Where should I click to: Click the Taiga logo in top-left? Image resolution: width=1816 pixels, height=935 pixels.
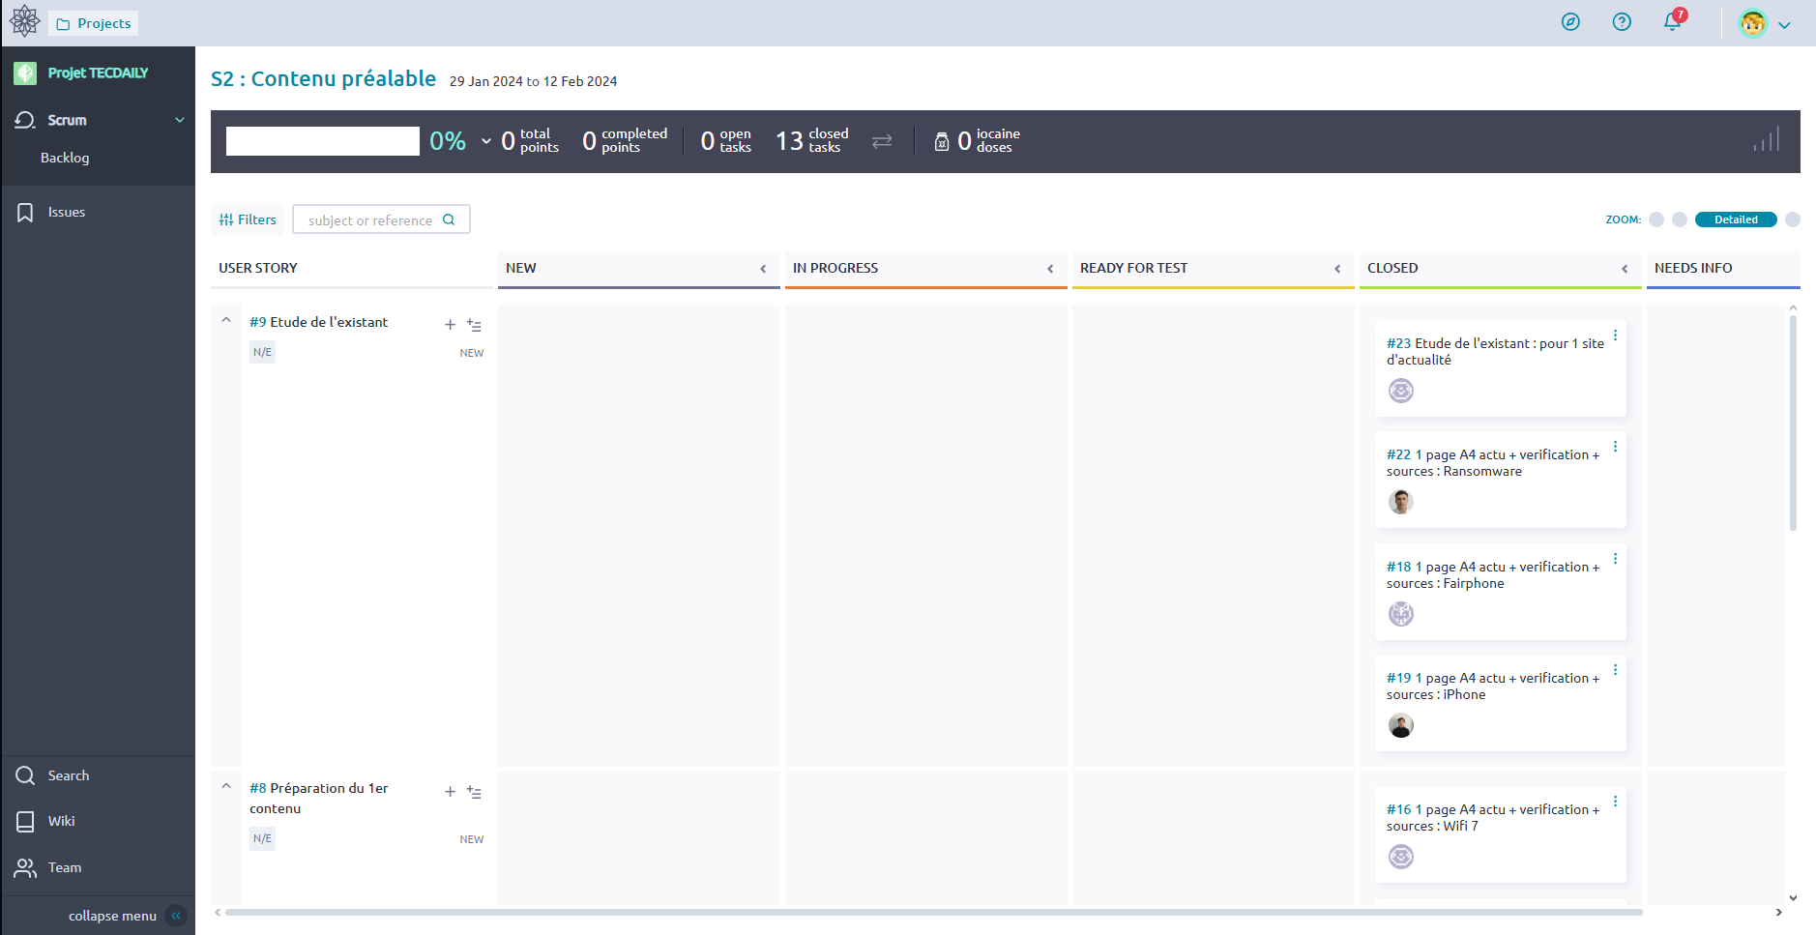click(24, 21)
